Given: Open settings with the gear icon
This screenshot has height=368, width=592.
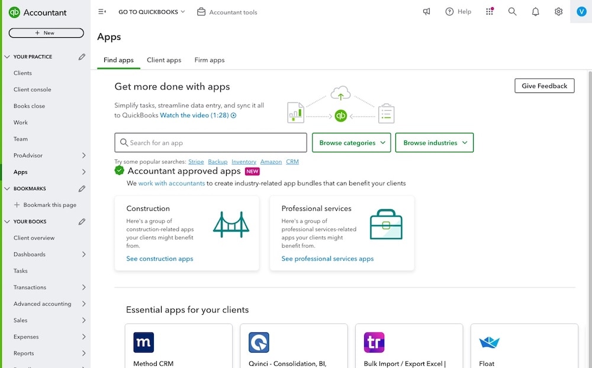Looking at the screenshot, I should coord(557,11).
